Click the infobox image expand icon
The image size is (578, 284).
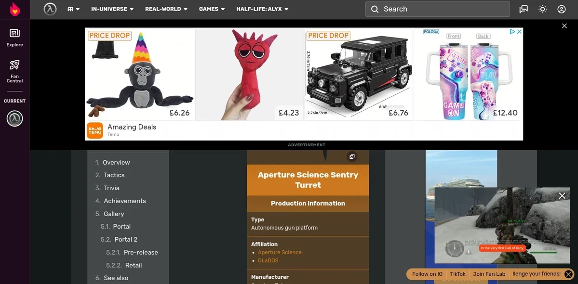coord(351,157)
